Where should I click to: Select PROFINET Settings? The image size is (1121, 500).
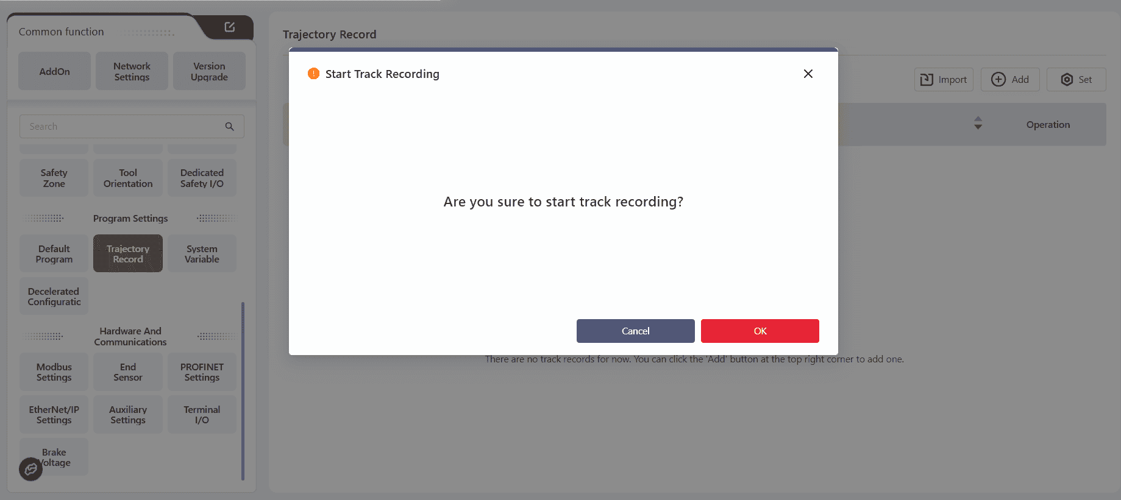click(202, 371)
